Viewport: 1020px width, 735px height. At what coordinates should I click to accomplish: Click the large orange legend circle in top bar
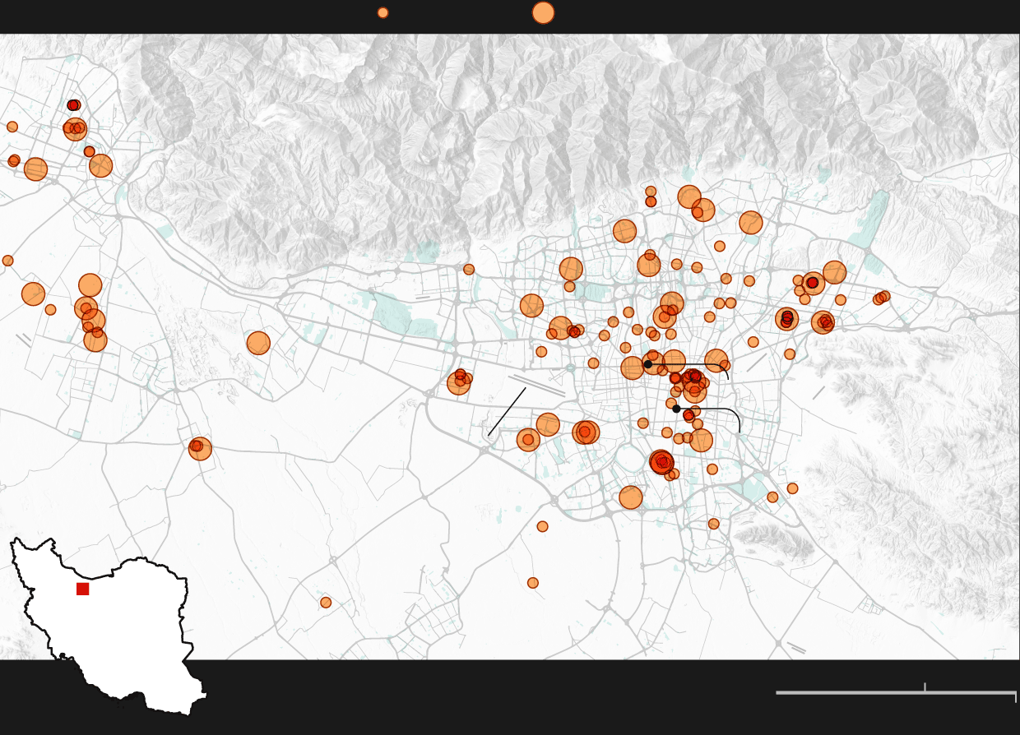543,12
